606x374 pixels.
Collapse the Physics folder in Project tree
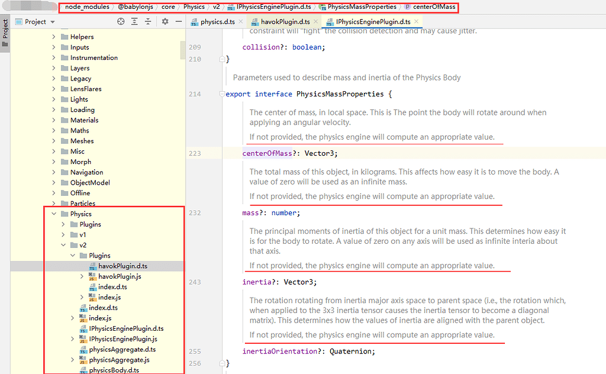(54, 214)
